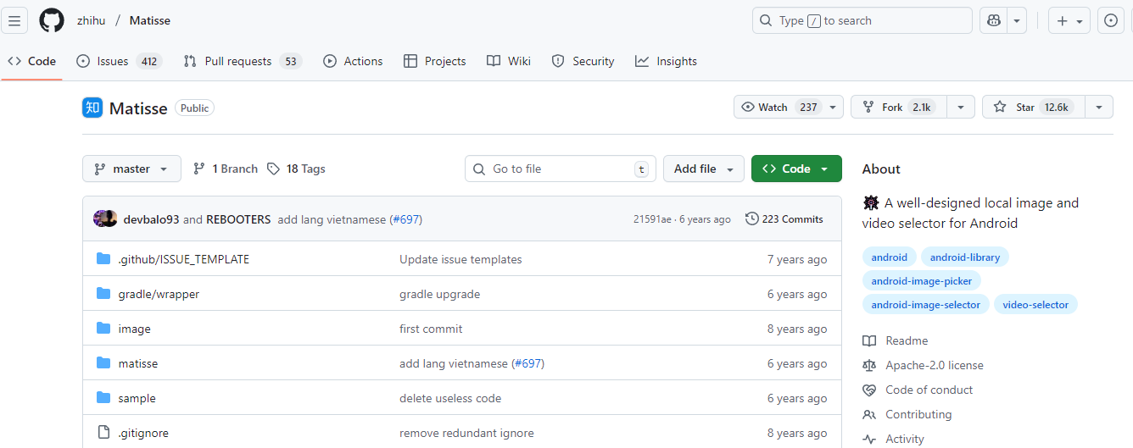Switch to the Code tab
Image resolution: width=1133 pixels, height=448 pixels.
coord(31,61)
